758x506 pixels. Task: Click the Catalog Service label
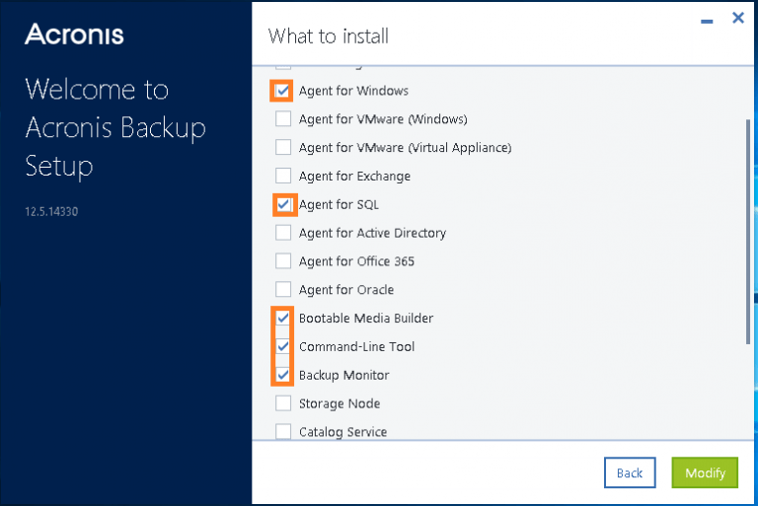pyautogui.click(x=342, y=432)
